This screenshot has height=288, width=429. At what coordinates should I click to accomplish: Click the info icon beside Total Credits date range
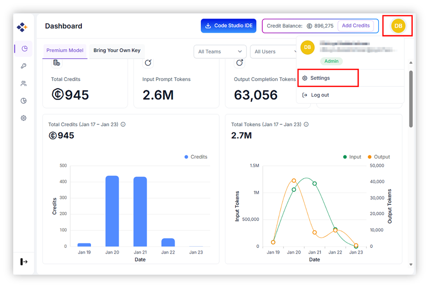123,125
